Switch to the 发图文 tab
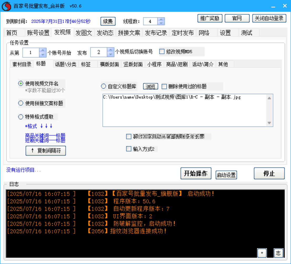 [x=84, y=33]
